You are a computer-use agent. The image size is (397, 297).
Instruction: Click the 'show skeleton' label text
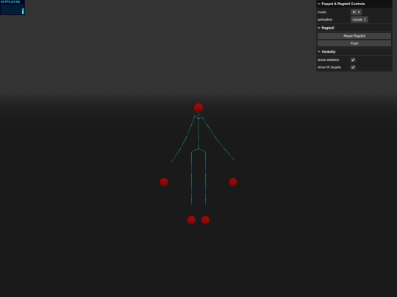328,60
